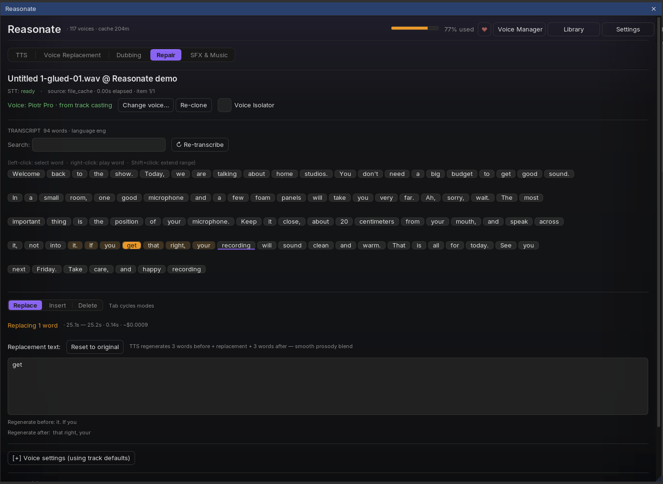Expand the Voice settings section
The height and width of the screenshot is (484, 663).
(71, 458)
